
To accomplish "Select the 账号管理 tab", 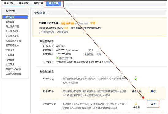I will [x=54, y=3].
